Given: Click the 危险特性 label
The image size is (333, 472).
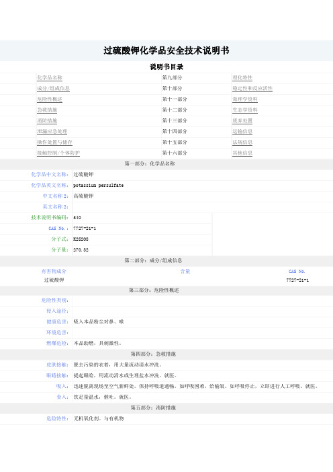Looking at the screenshot, I should point(58,419).
